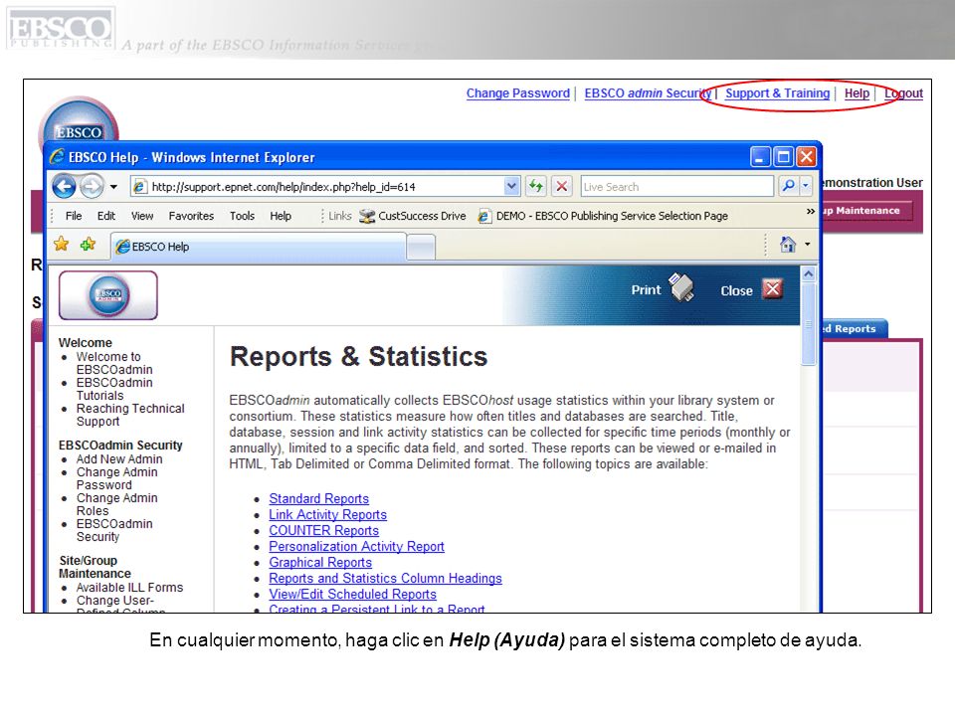Click the vertical scrollbar thumb
Image resolution: width=955 pixels, height=716 pixels.
[x=808, y=324]
